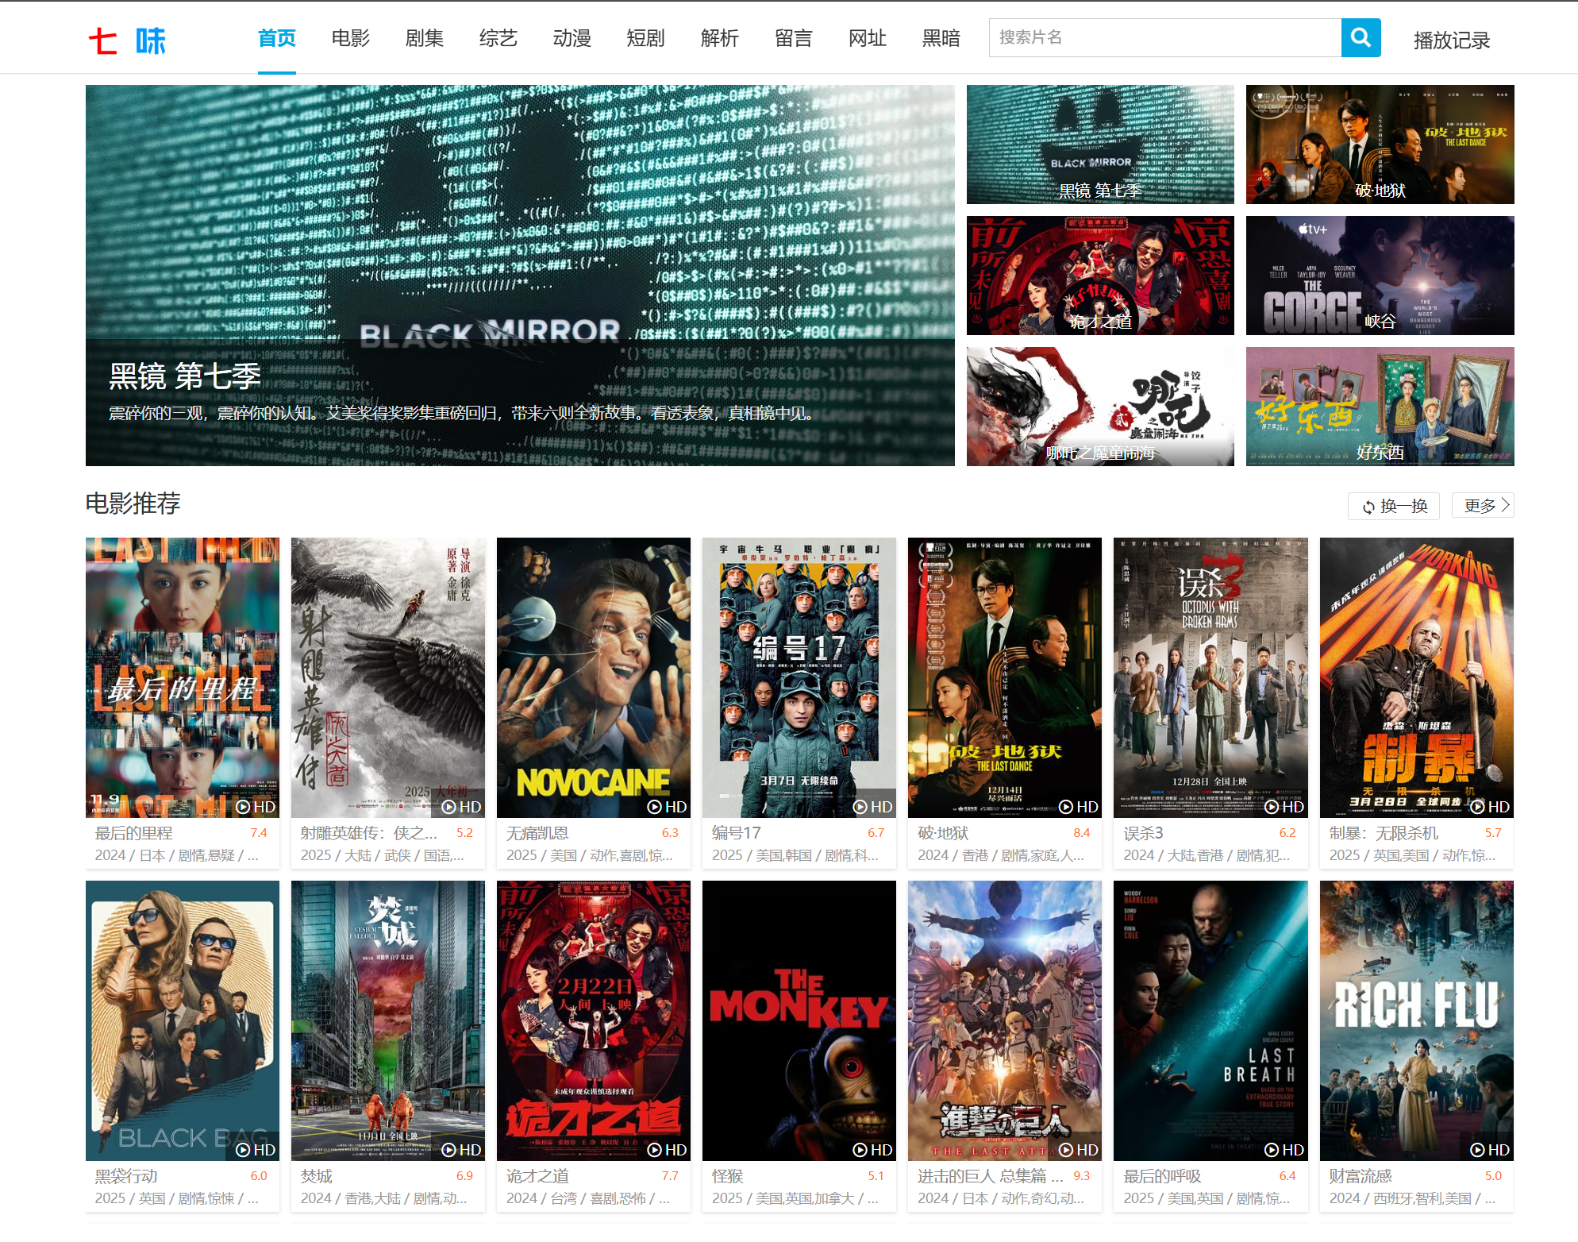Open the 最后的呼吸 Last Breath poster
1578x1242 pixels.
coord(1210,1020)
